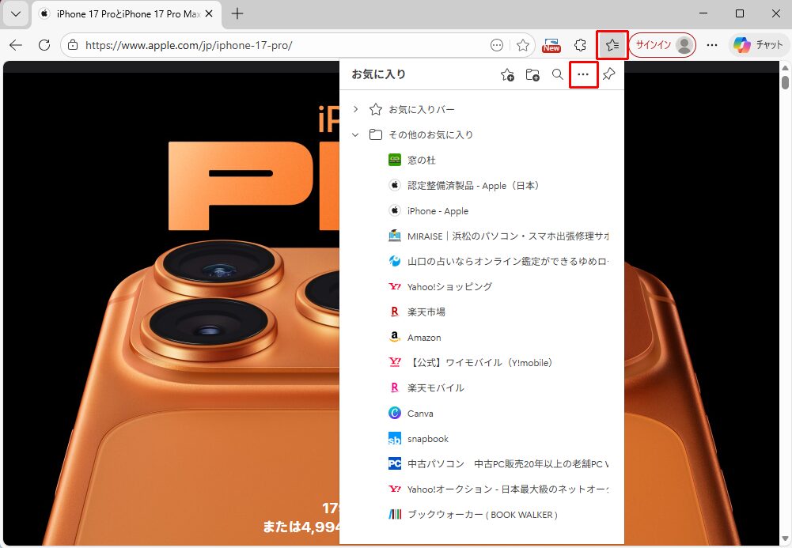792x548 pixels.
Task: Click the browser refresh button
Action: [x=44, y=45]
